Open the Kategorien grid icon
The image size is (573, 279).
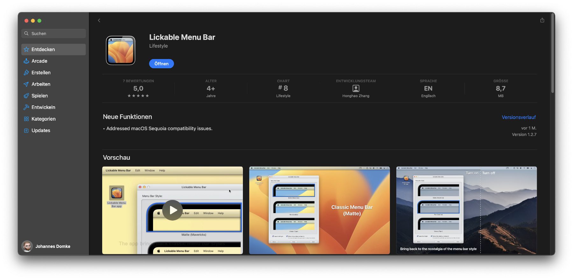tap(26, 119)
